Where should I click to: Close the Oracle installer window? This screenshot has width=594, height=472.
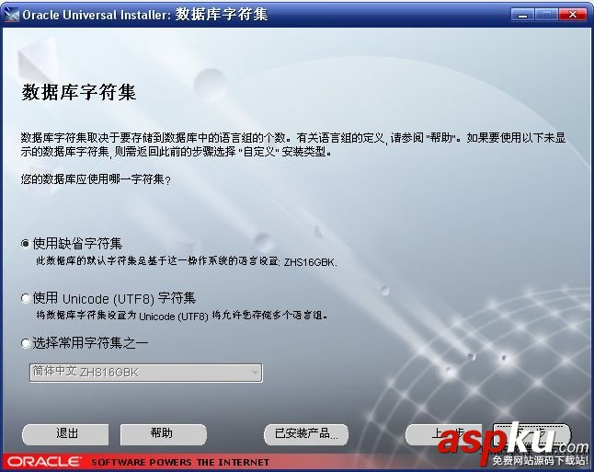[x=574, y=15]
